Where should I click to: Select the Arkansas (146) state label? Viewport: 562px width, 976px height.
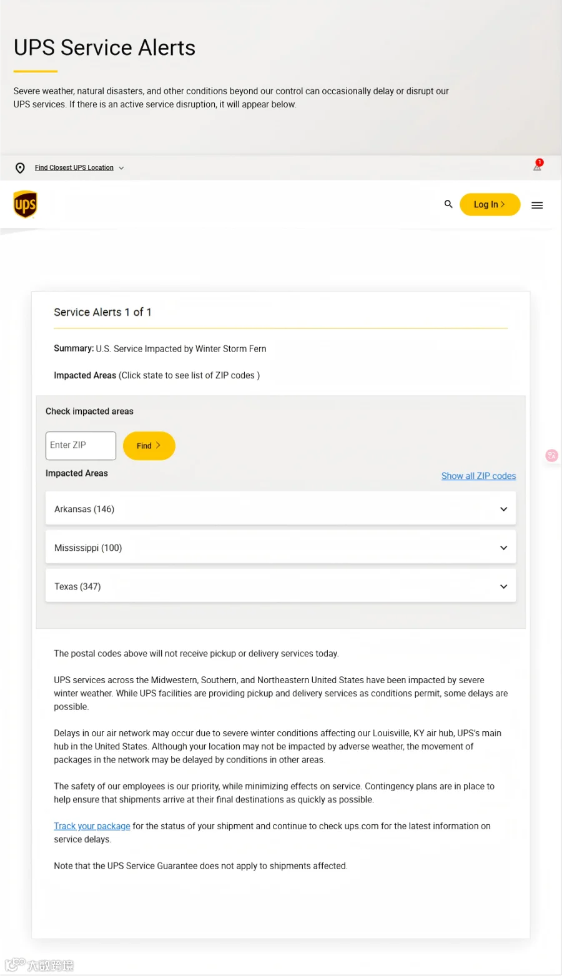click(x=84, y=509)
